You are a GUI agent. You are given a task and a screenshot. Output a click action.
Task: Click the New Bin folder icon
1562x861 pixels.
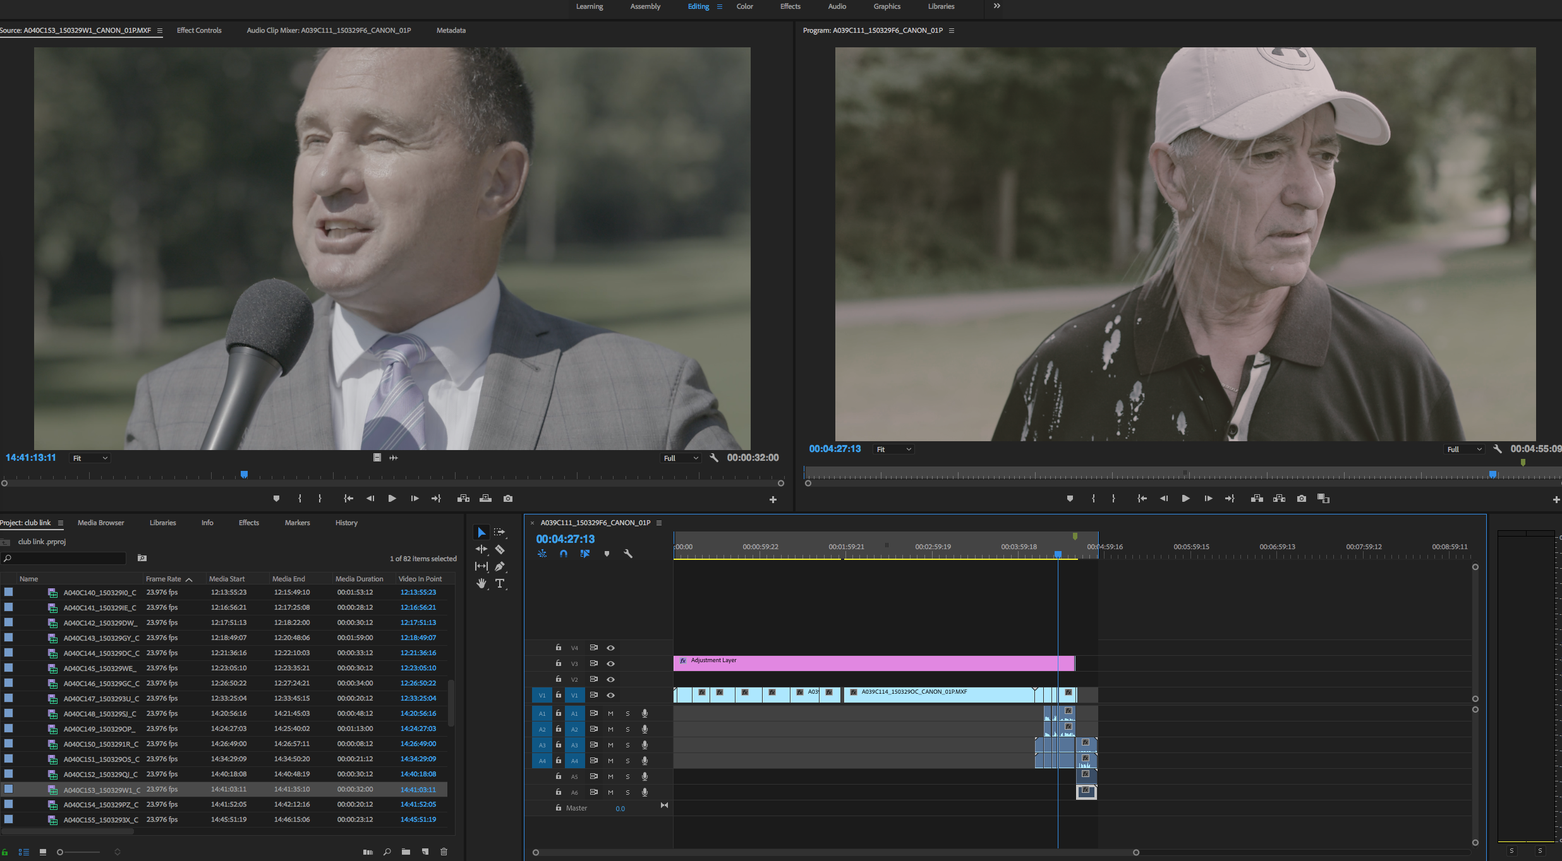point(406,852)
